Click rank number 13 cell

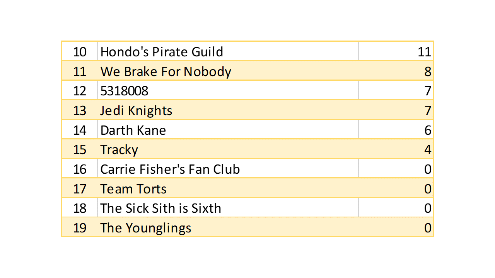[80, 111]
